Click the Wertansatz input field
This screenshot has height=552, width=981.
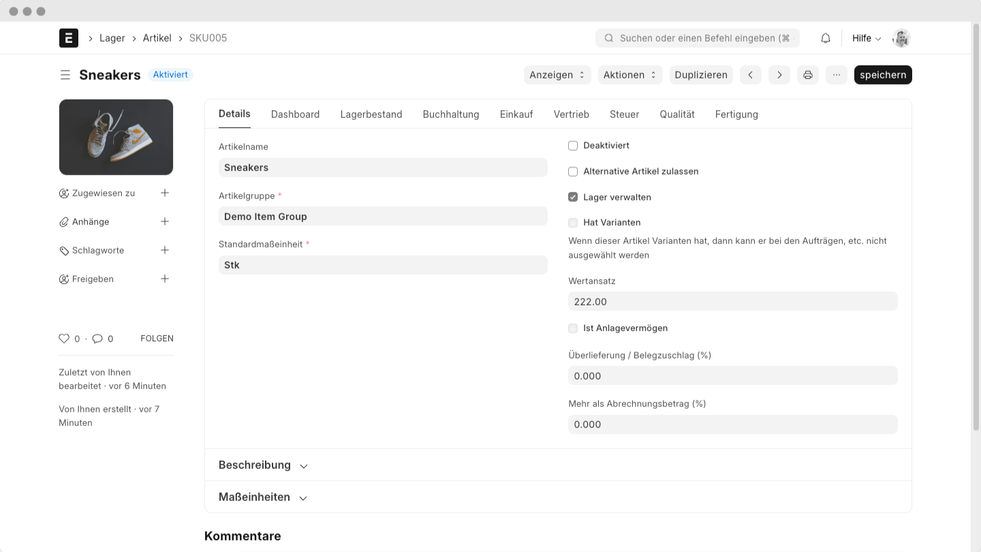point(732,302)
